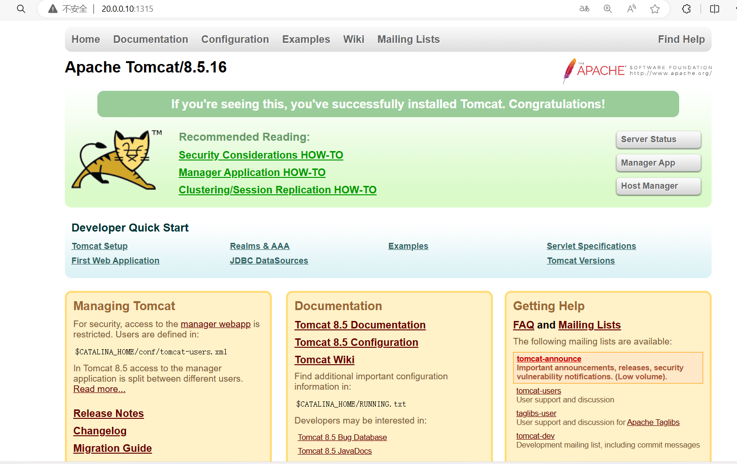Image resolution: width=737 pixels, height=464 pixels.
Task: Open the Home navigation item
Action: click(86, 40)
